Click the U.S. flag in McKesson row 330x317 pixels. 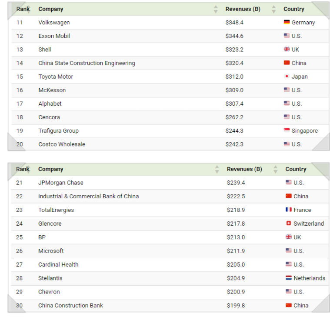tap(287, 90)
